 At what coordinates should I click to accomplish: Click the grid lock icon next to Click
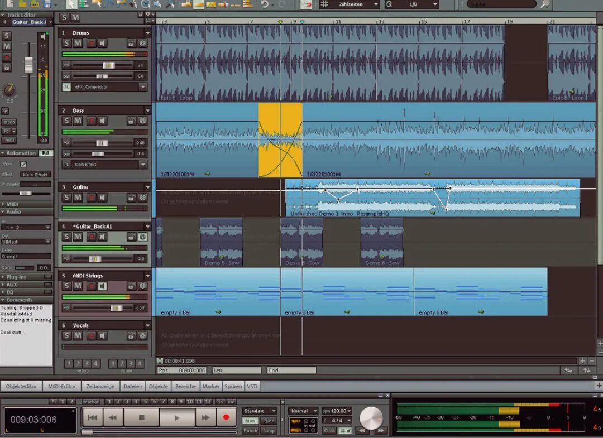pos(345,431)
